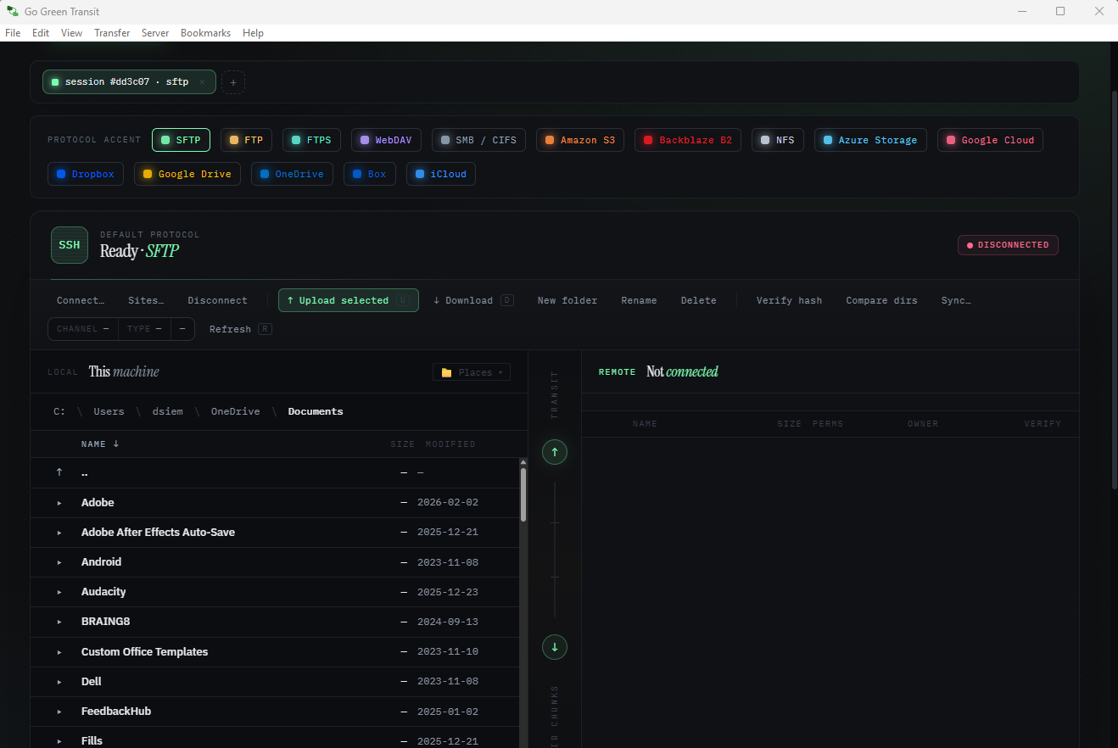Select the NFS protocol accent

pyautogui.click(x=778, y=140)
